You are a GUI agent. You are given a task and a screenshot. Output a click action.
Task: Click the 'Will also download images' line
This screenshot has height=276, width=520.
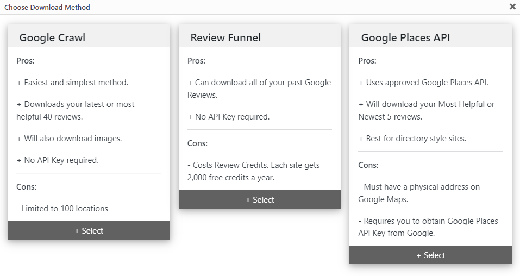tap(70, 139)
